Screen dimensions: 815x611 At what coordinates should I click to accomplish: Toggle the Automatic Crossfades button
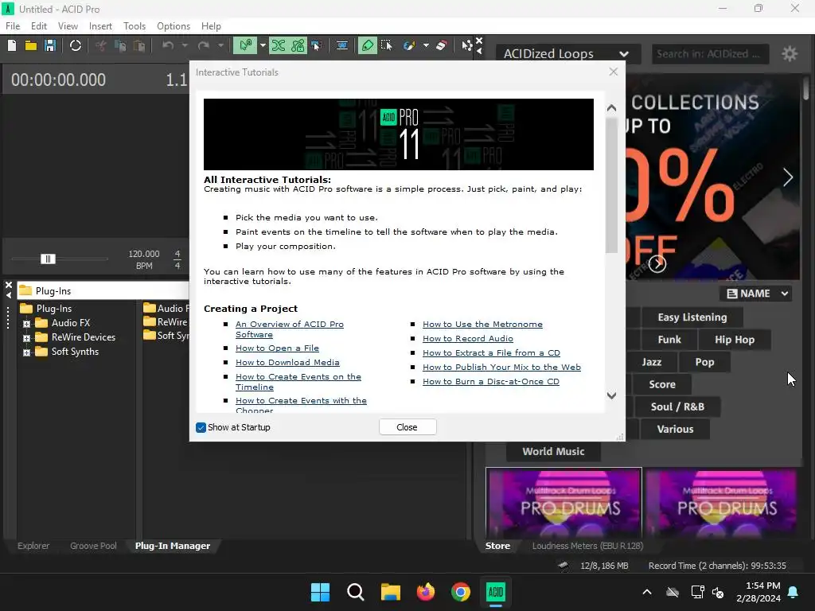point(279,45)
